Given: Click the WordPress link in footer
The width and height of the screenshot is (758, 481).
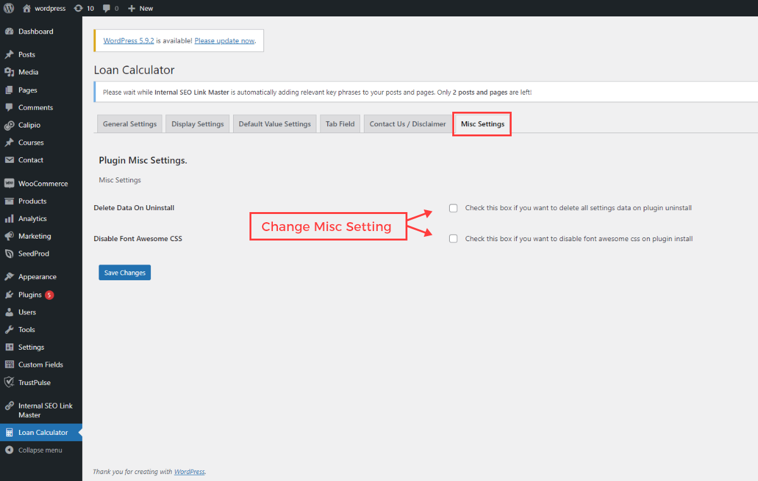Looking at the screenshot, I should pos(189,472).
